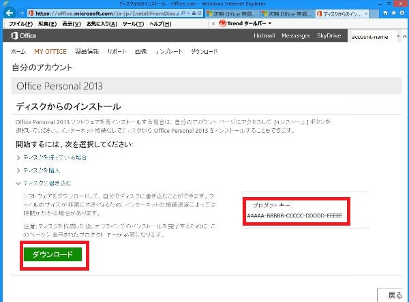This screenshot has height=302, width=409.
Task: Close the Trend toolbar with the x
Action: 213,23
